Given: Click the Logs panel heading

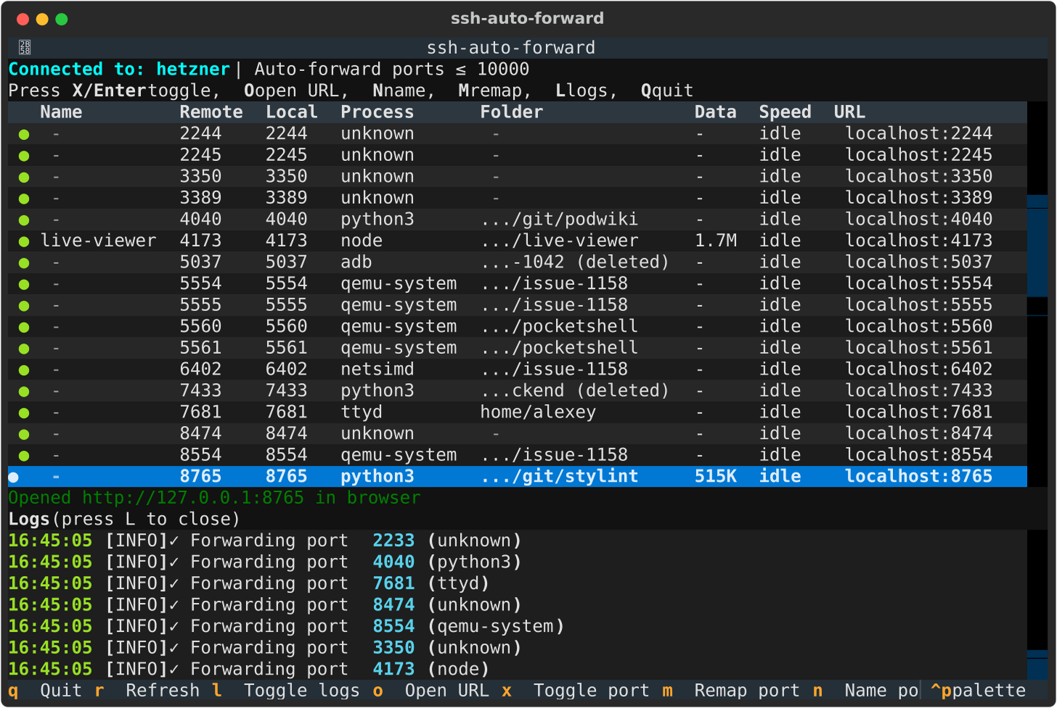Looking at the screenshot, I should (123, 519).
